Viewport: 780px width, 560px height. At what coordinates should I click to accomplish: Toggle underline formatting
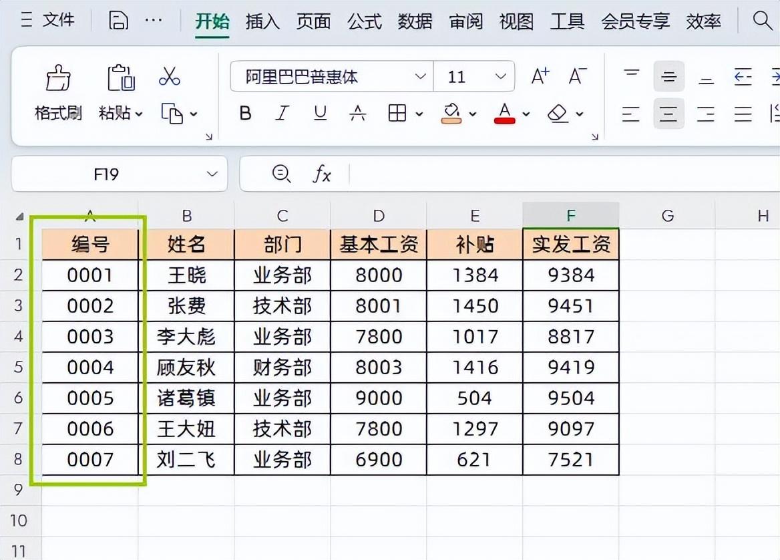point(321,114)
